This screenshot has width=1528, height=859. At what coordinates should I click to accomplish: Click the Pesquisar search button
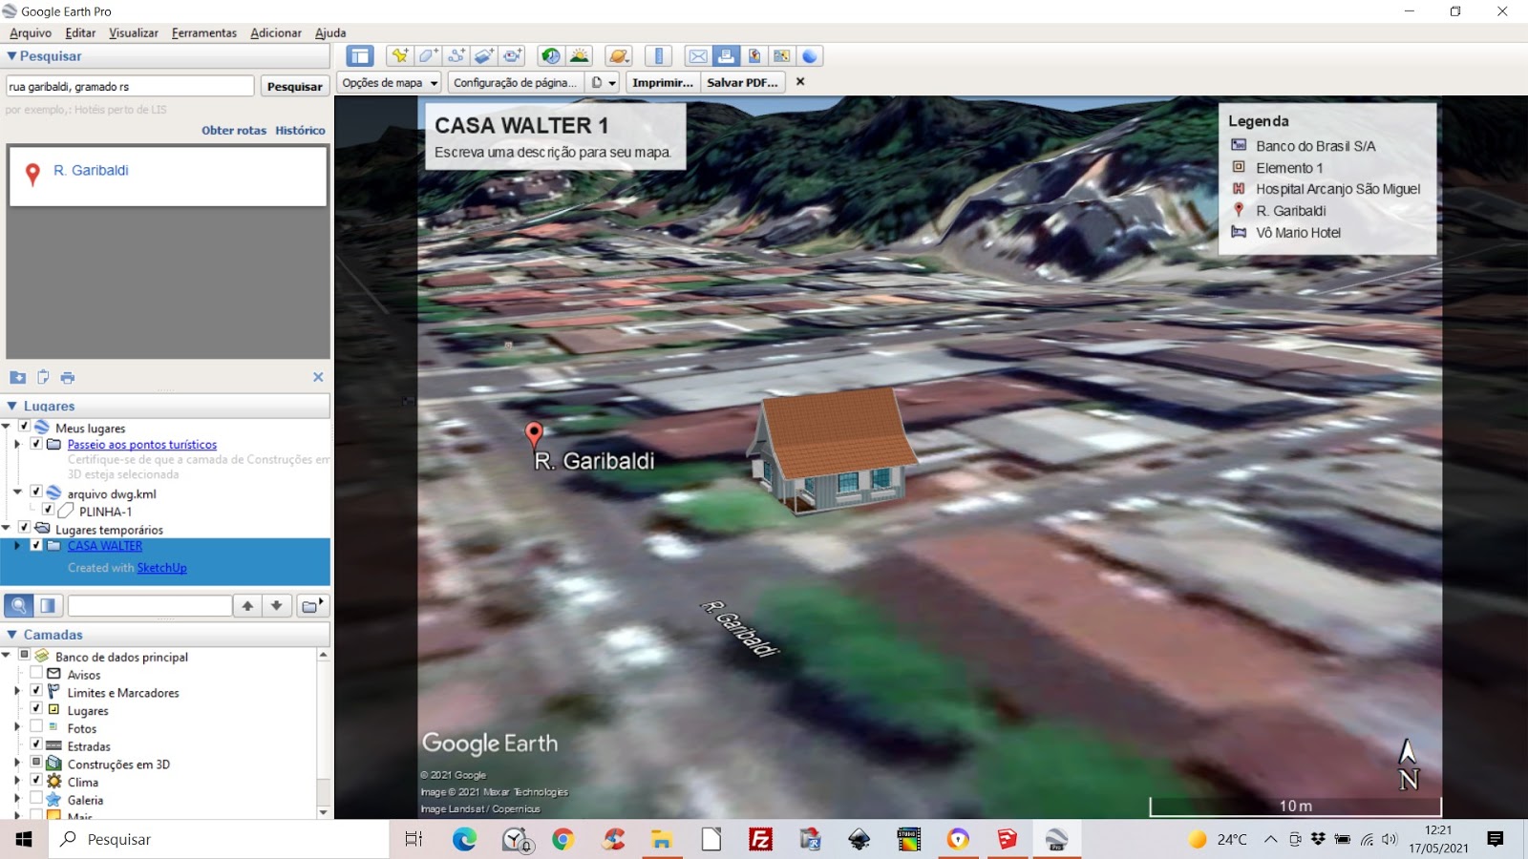[295, 86]
